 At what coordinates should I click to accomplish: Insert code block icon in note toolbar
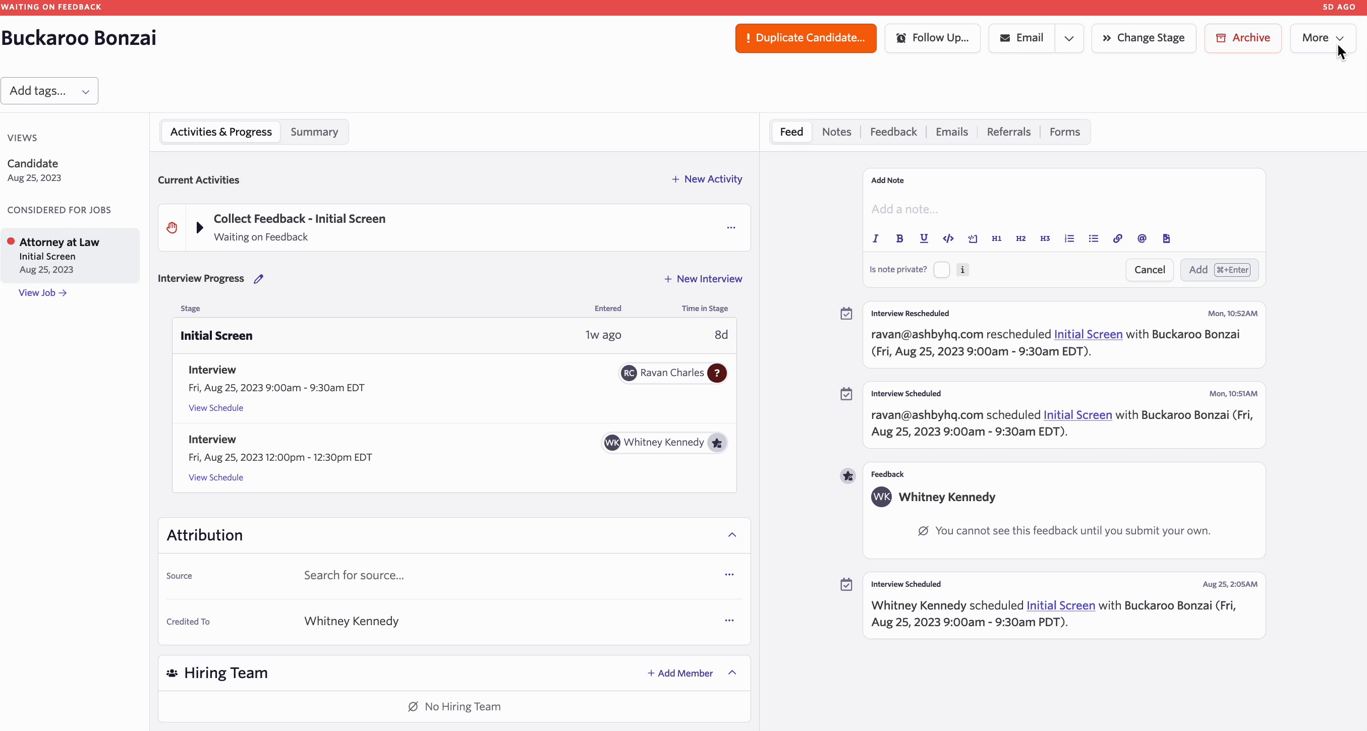pos(972,238)
